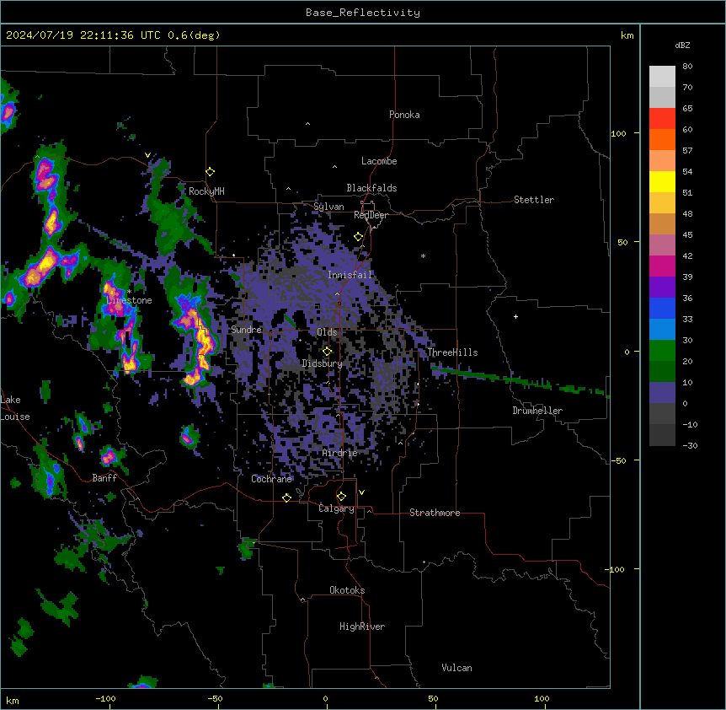The image size is (726, 710).
Task: Click the RockyMH label
Action: click(x=206, y=191)
